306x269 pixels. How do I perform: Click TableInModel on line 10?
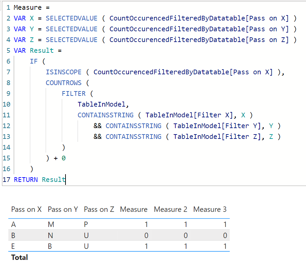pos(102,104)
